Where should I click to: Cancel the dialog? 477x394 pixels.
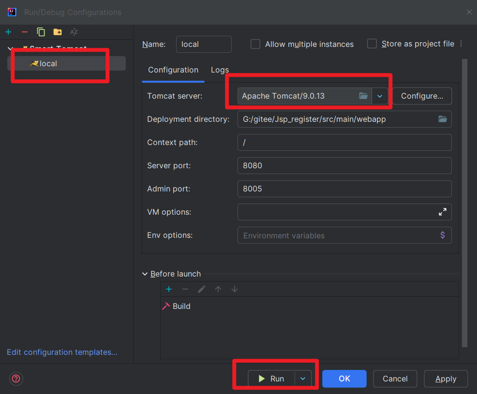pyautogui.click(x=395, y=379)
